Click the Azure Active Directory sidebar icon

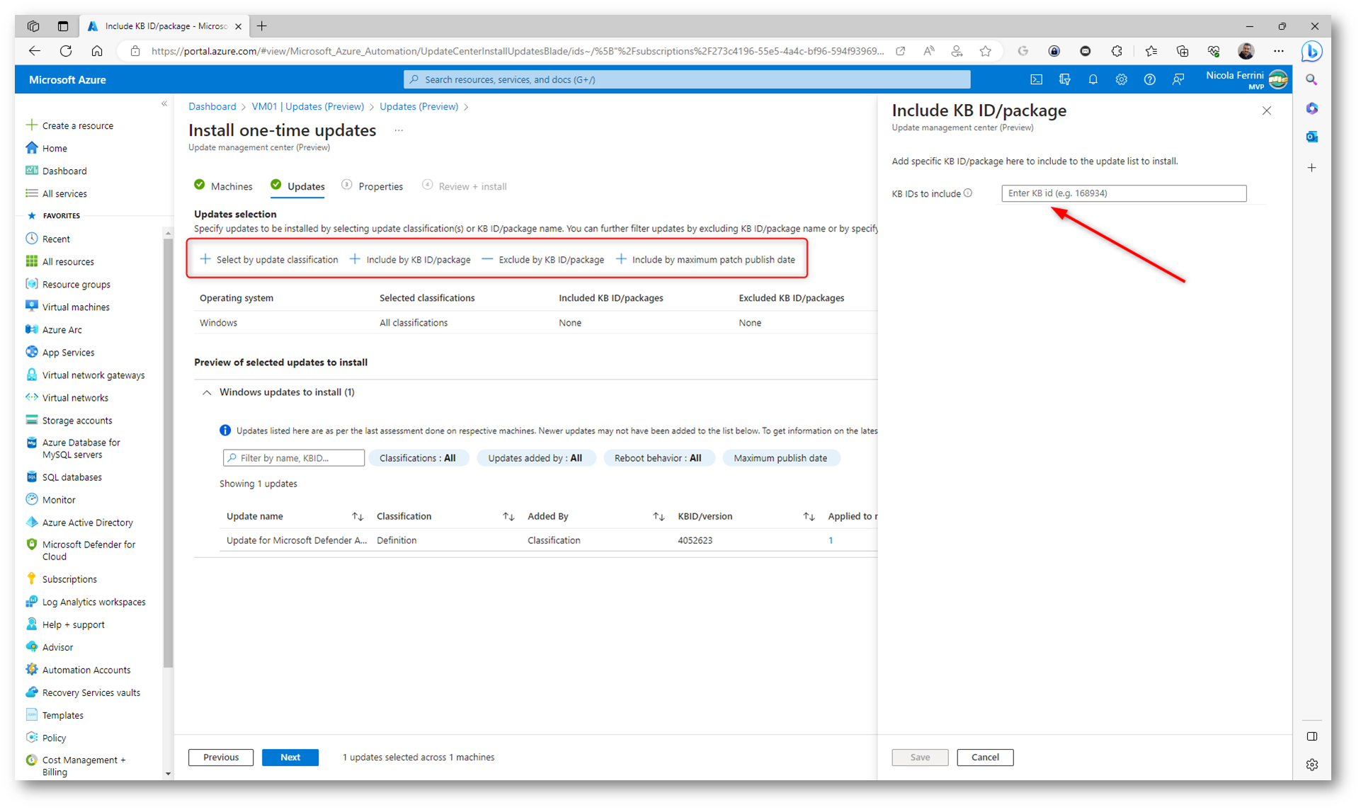(x=31, y=522)
